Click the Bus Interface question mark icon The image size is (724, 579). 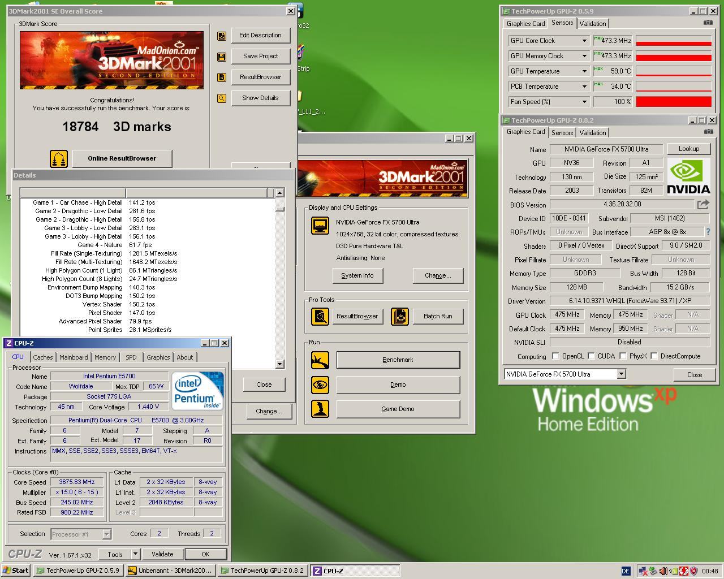pos(708,232)
